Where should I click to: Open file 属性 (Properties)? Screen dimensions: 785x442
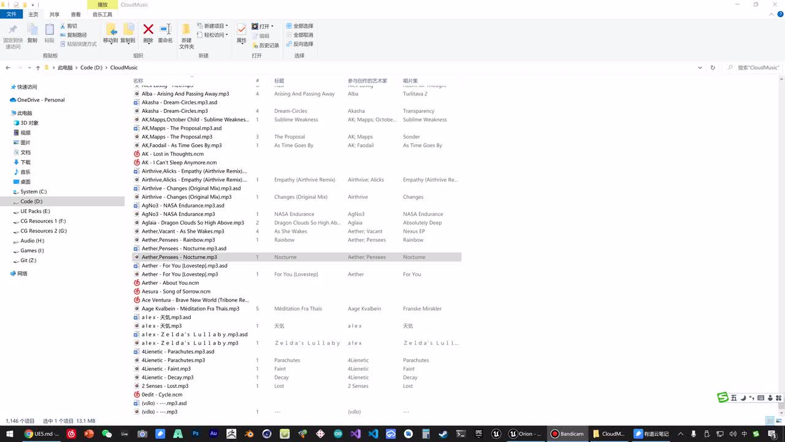[x=242, y=33]
